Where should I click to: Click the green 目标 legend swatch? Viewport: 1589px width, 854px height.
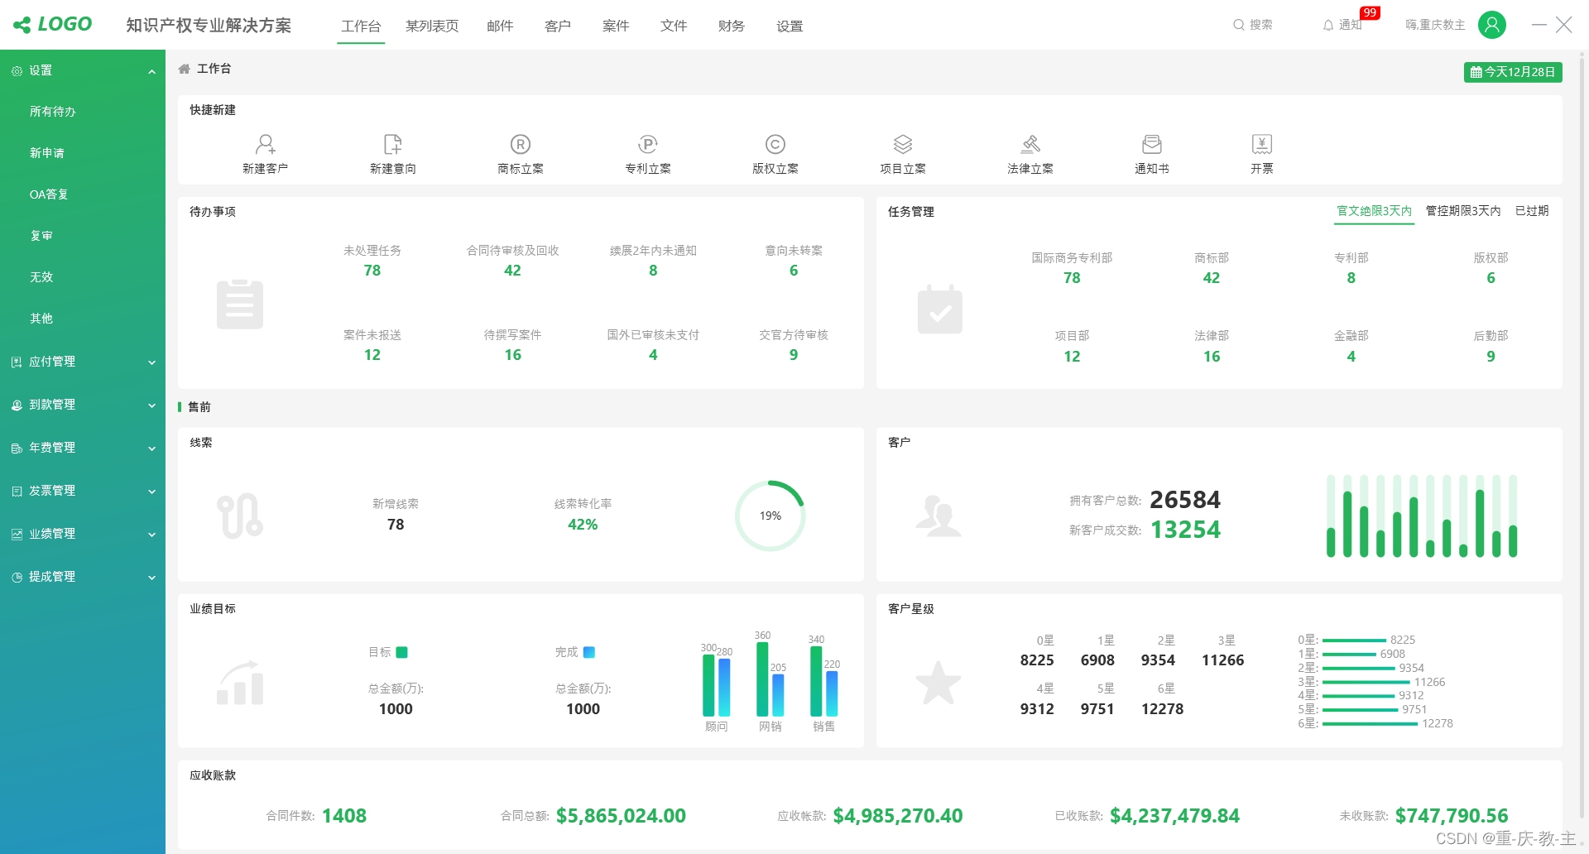[x=401, y=652]
